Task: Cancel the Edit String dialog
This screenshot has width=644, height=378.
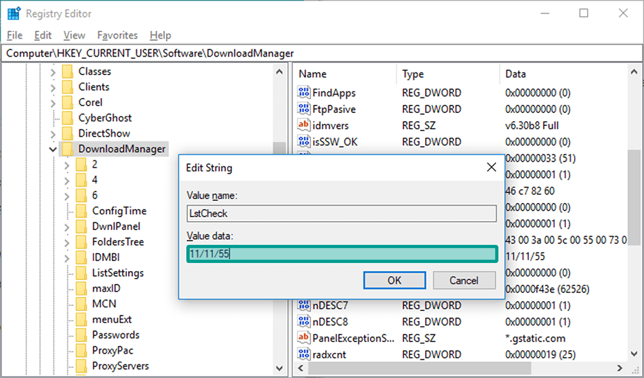Action: click(x=464, y=281)
